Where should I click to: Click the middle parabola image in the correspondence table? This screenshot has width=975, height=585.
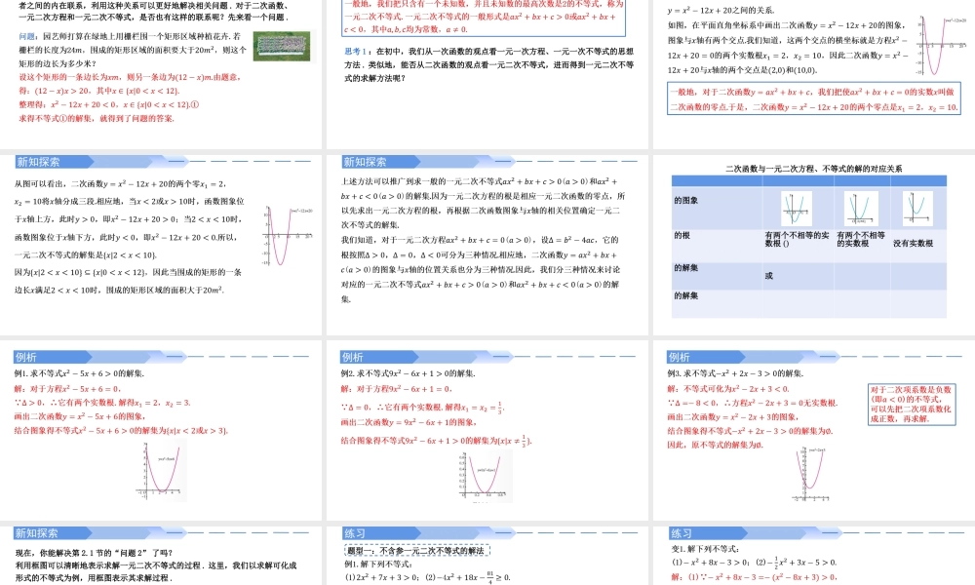tap(861, 209)
